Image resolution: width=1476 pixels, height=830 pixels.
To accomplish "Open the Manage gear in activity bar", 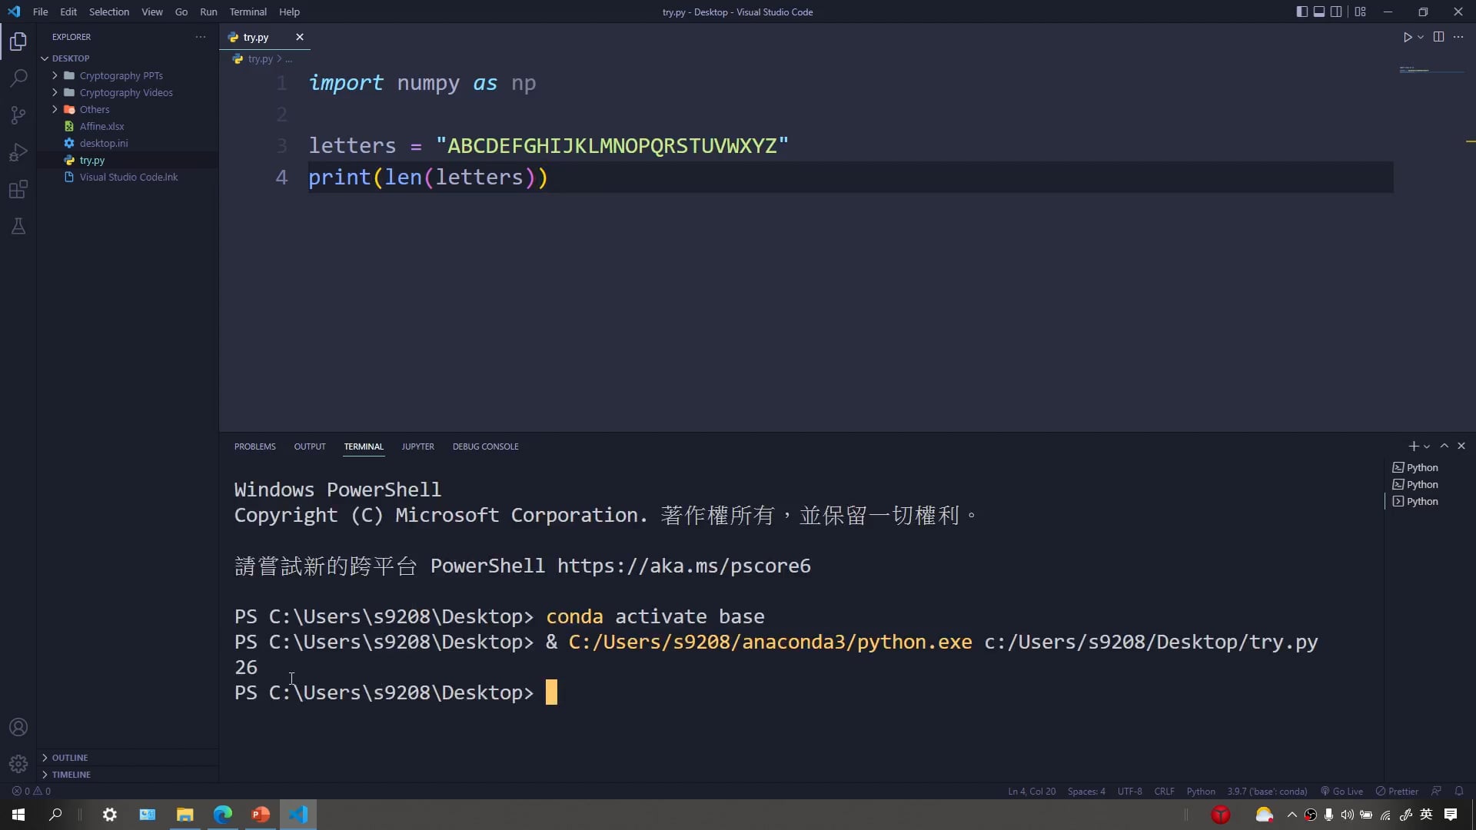I will (x=18, y=764).
